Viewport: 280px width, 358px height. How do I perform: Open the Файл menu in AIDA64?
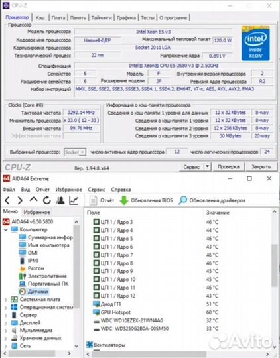click(x=9, y=190)
